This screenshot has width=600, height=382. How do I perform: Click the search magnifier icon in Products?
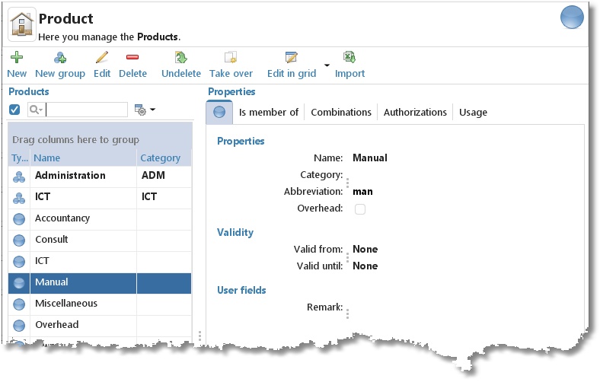point(35,110)
